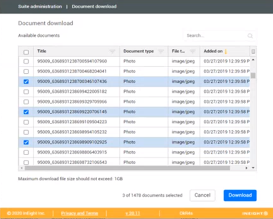Click the © 2020 InEight Inc. footer text
This screenshot has height=219, width=273.
[26, 213]
